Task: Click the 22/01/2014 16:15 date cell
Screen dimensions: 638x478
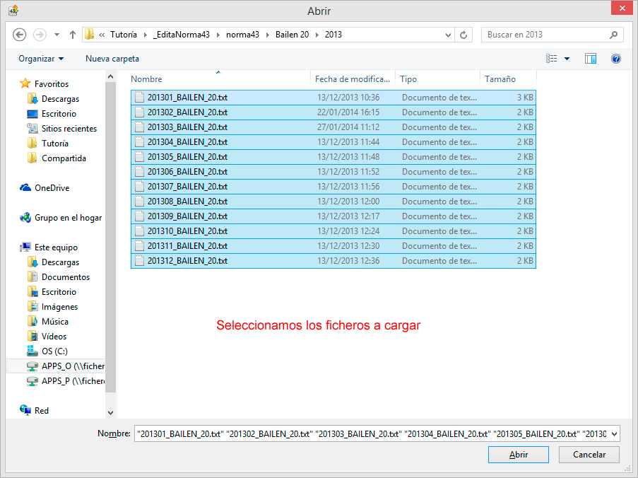Action: (348, 112)
